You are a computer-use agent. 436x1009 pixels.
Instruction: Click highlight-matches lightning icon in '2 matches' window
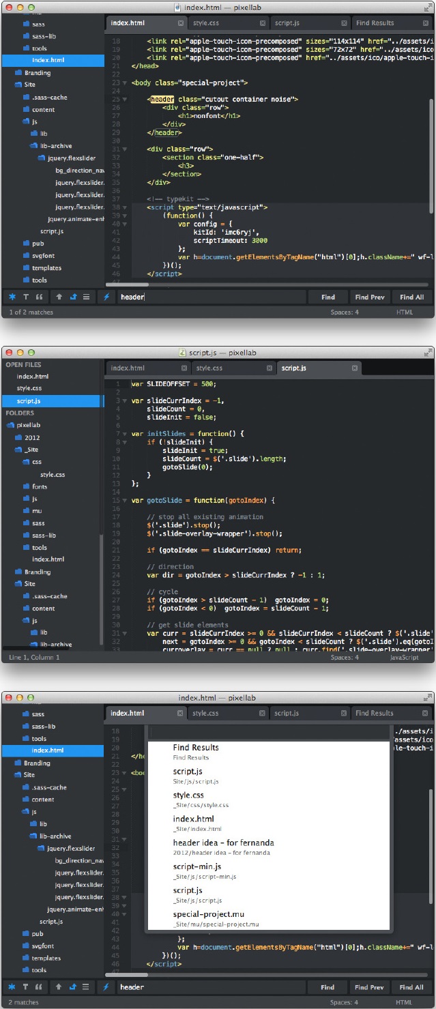[x=106, y=986]
